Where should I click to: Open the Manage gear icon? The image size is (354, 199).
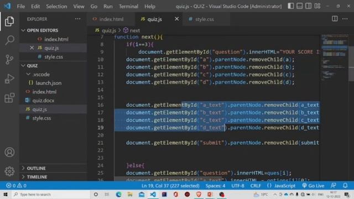pos(9,171)
